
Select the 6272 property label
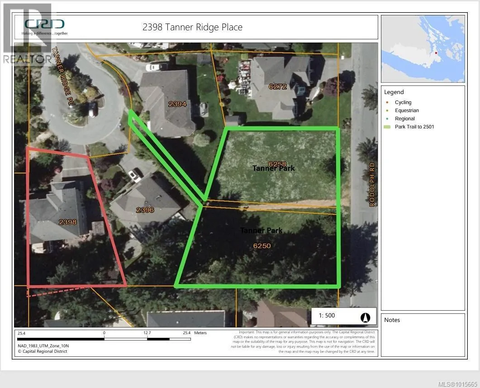click(277, 86)
